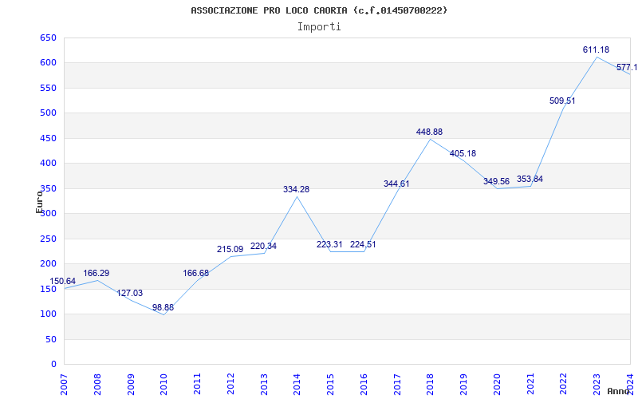Select the 550 y-axis value
This screenshot has height=399, width=638.
48,88
